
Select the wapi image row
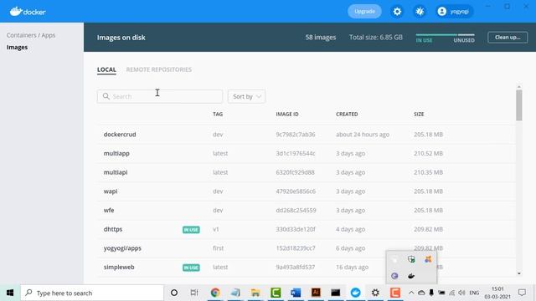pos(306,191)
